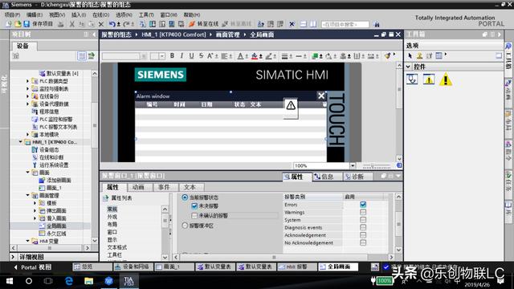
Task: Click the Cut scissors icon
Action: click(x=71, y=24)
